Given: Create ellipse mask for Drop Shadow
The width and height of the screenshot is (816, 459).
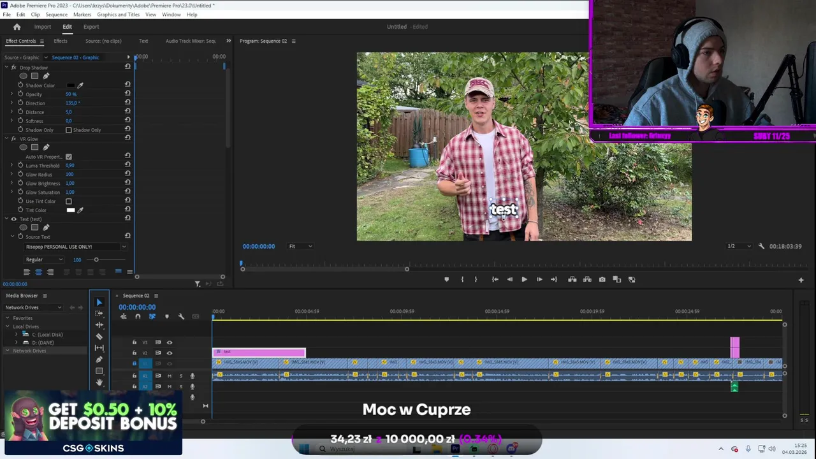Looking at the screenshot, I should [24, 76].
